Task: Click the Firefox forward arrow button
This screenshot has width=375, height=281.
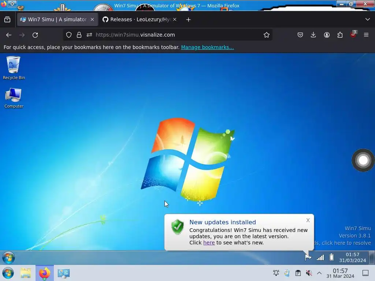Action: [x=22, y=35]
